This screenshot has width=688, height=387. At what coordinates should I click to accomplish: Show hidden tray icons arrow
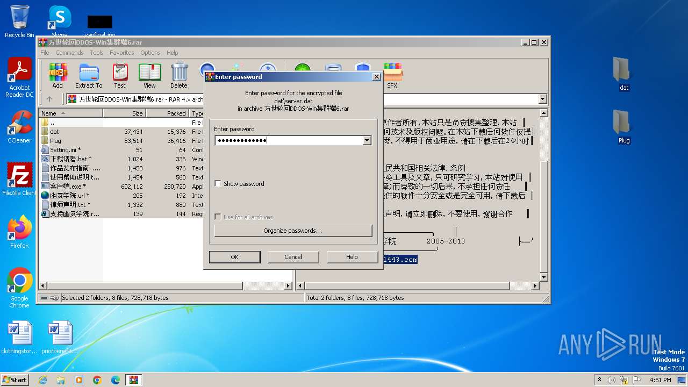click(599, 380)
